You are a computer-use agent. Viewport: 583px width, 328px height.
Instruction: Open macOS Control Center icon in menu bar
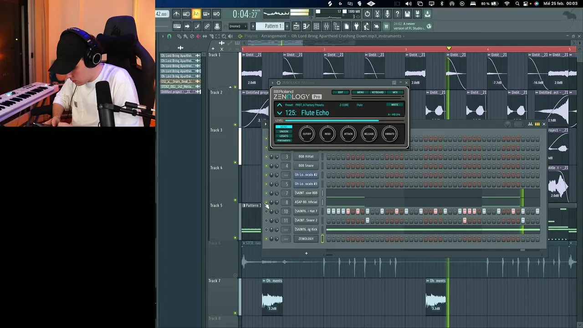[x=526, y=4]
